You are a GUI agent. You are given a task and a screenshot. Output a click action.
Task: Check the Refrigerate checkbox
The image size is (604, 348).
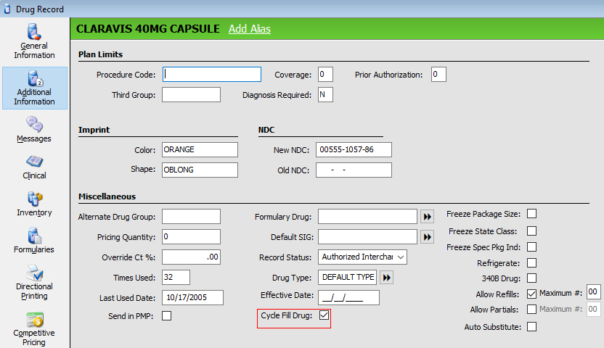(531, 263)
